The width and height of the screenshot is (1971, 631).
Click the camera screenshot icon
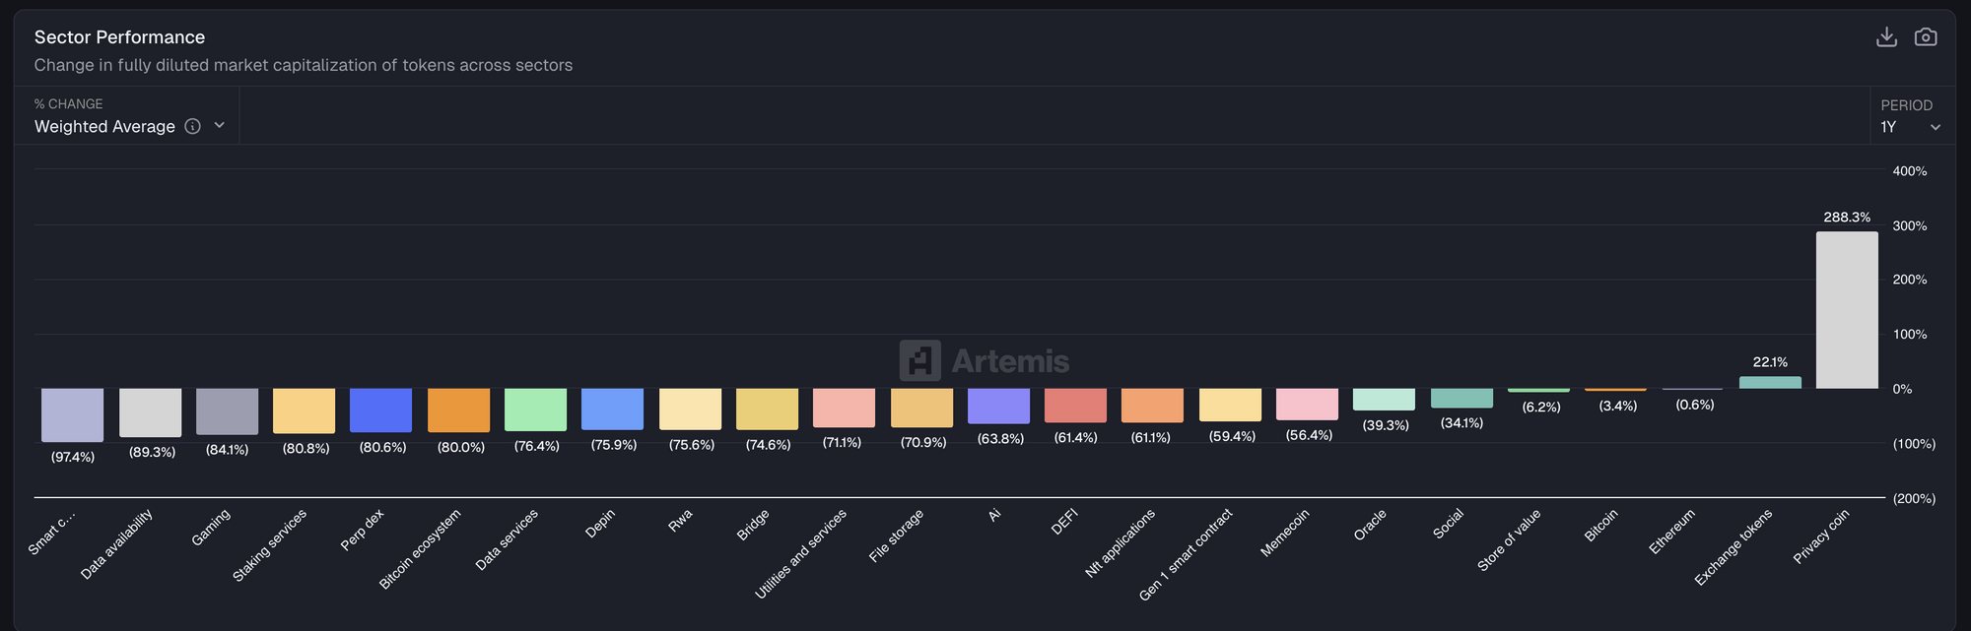[x=1925, y=37]
